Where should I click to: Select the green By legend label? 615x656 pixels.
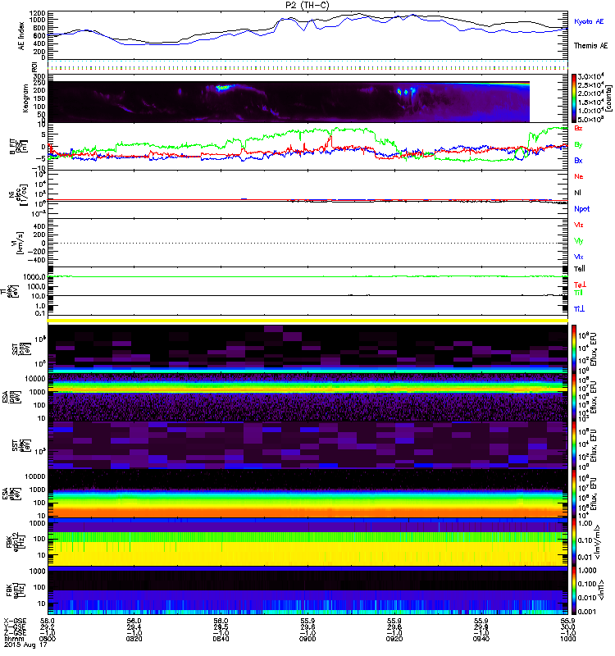pos(578,144)
